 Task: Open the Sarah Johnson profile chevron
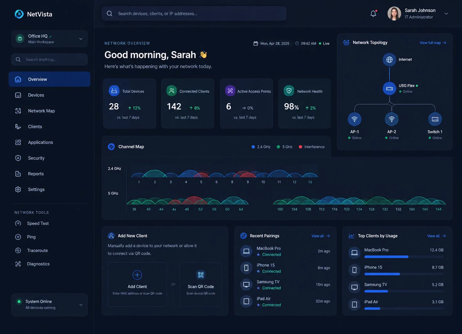(x=446, y=13)
